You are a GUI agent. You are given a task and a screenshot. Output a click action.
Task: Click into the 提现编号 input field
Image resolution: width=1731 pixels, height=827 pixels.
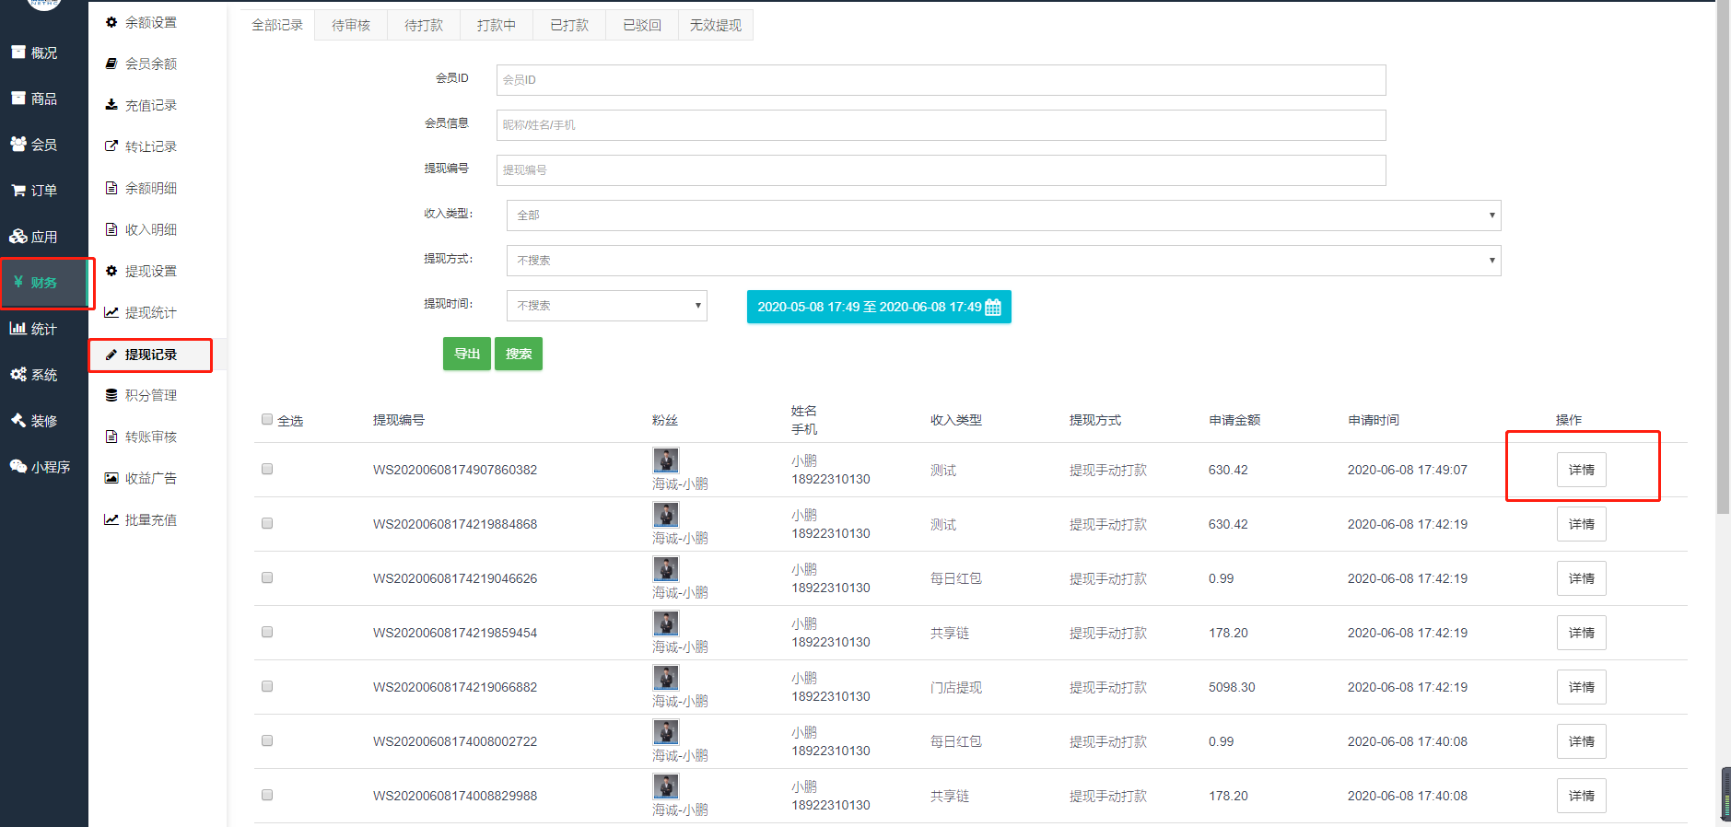pos(941,170)
